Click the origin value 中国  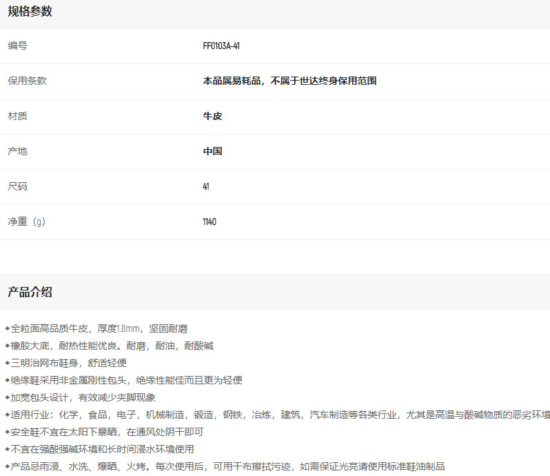[212, 151]
